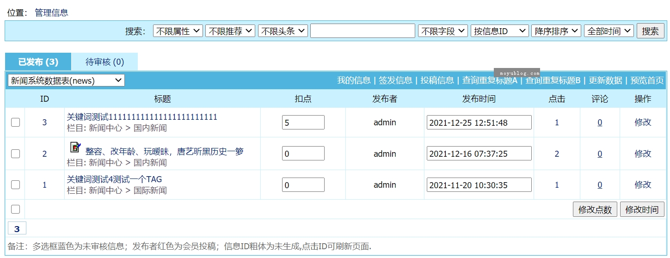This screenshot has height=258, width=670.
Task: Focus the search keyword text field
Action: tap(363, 31)
